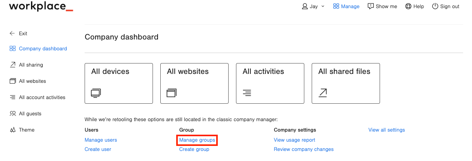Click the Show me speech bubble icon
Screen dimensions: 472x161
[371, 6]
